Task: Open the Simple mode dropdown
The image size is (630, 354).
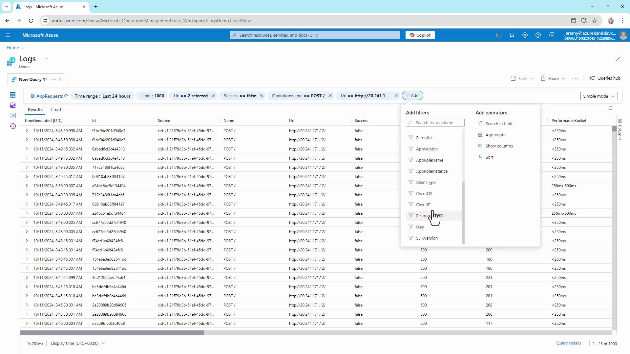Action: (599, 96)
